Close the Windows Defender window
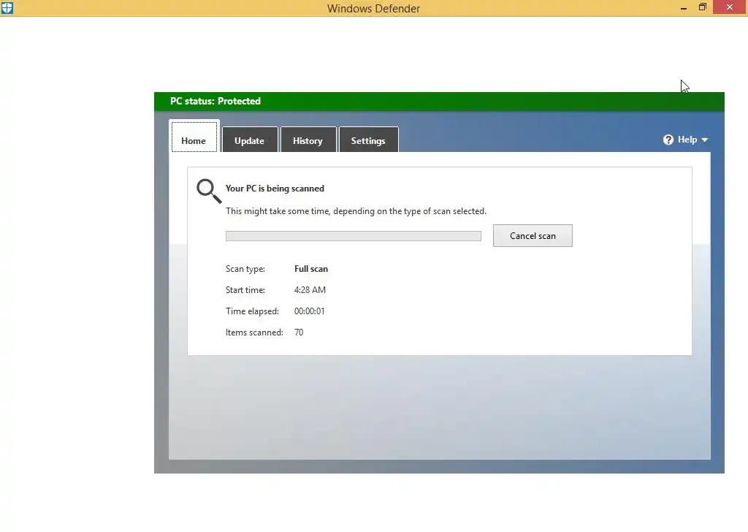Screen dimensions: 748x532 [x=730, y=7]
